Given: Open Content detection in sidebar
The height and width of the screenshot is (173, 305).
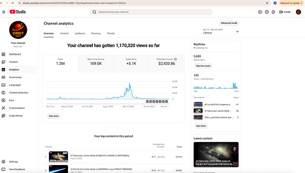Looking at the screenshot, I should [19, 93].
